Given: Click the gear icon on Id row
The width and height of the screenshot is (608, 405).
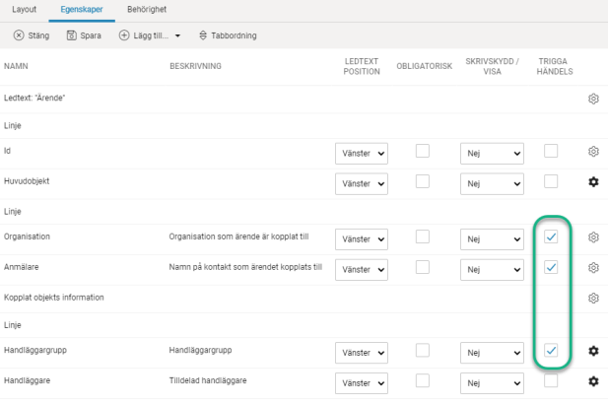Looking at the screenshot, I should [593, 152].
